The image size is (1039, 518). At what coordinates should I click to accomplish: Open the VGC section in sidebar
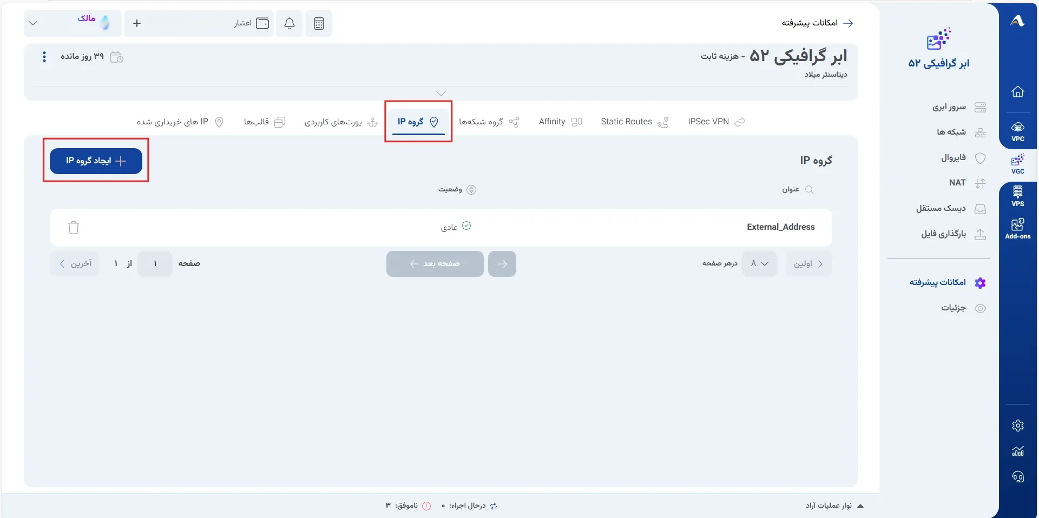(x=1017, y=164)
